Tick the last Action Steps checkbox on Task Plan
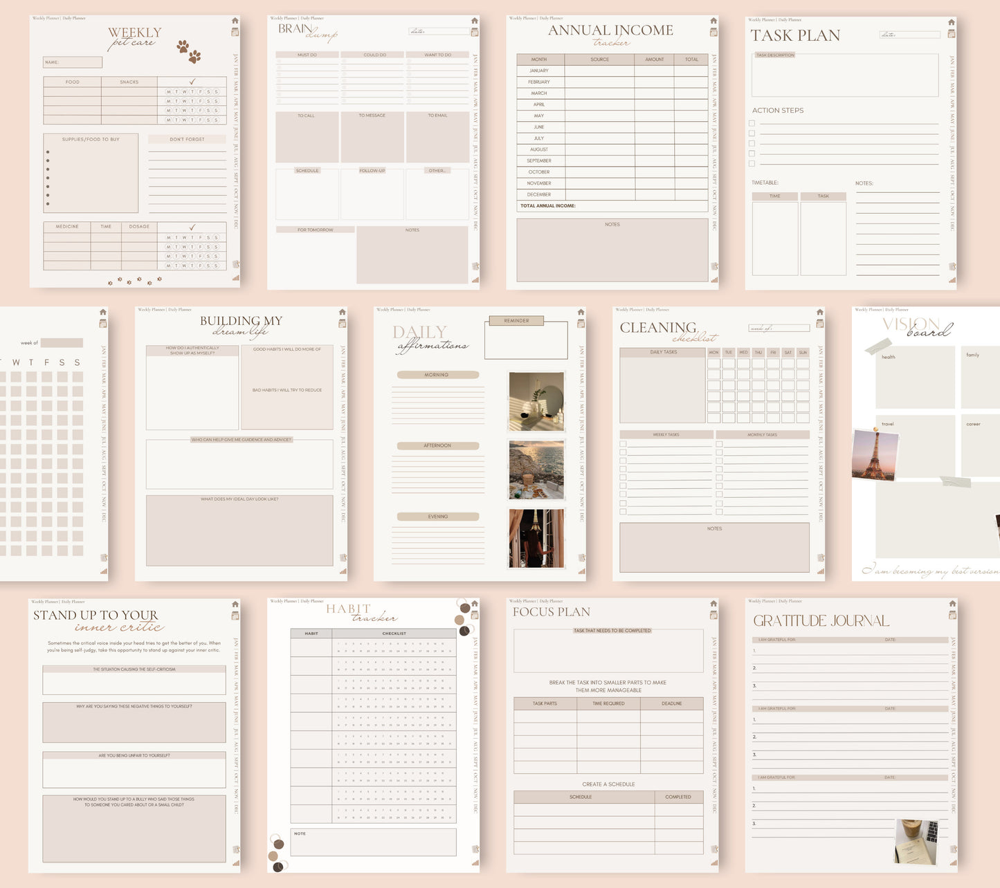 click(752, 164)
